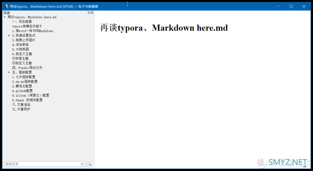Screen dimensions: 313x171
Task: Open 四、Pandoc导出文件 chapter
Action: coord(27,68)
